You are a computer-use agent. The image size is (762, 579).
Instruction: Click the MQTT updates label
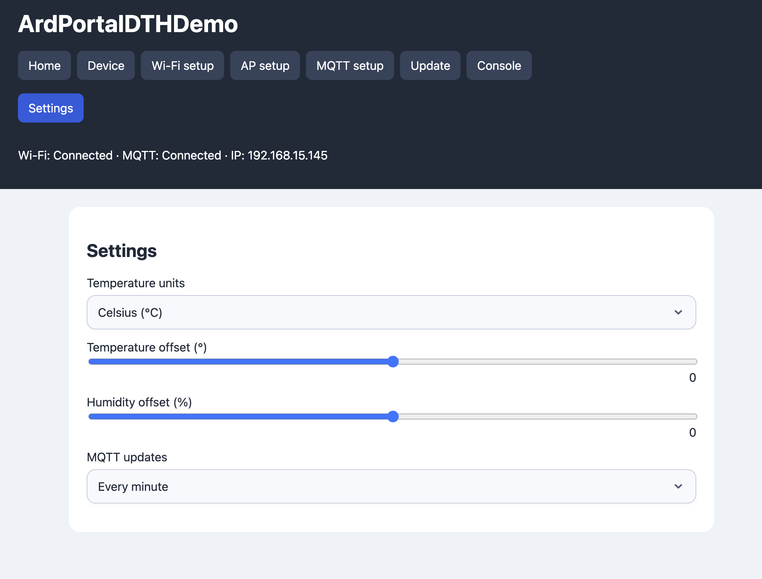coord(127,457)
